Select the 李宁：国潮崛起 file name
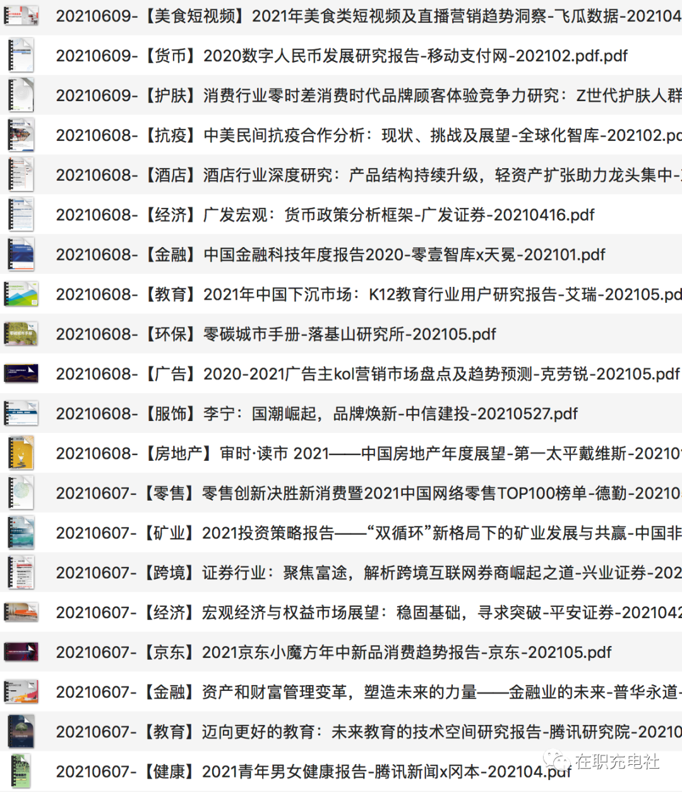The image size is (682, 792). tap(316, 414)
